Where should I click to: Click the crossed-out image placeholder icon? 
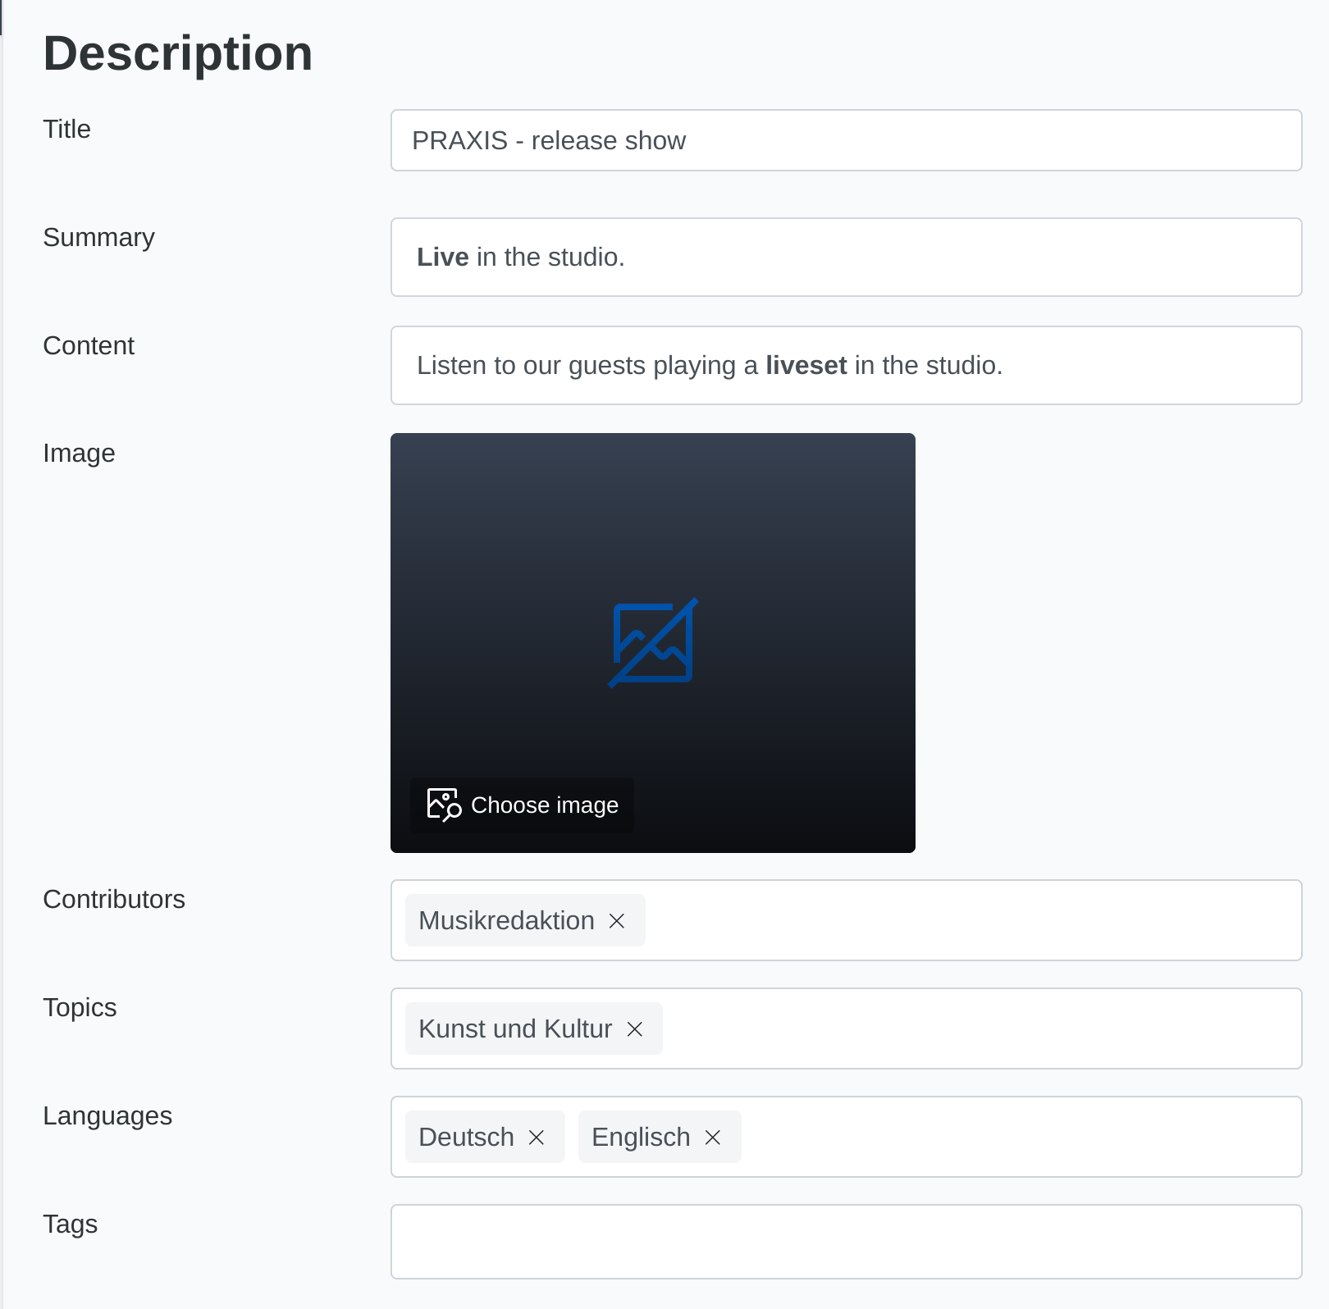[653, 643]
